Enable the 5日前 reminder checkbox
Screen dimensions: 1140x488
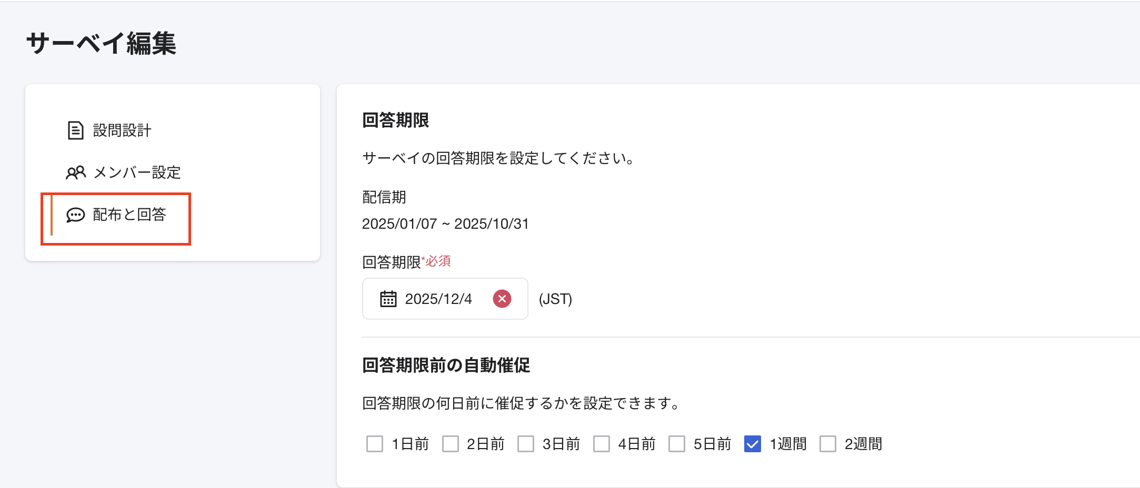[x=677, y=444]
